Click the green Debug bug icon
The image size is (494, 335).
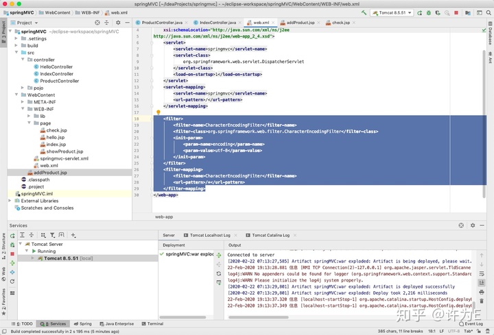tap(428, 13)
